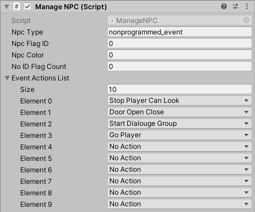The image size is (255, 212).
Task: Click the Npc Flag ID label
Action: tap(30, 44)
